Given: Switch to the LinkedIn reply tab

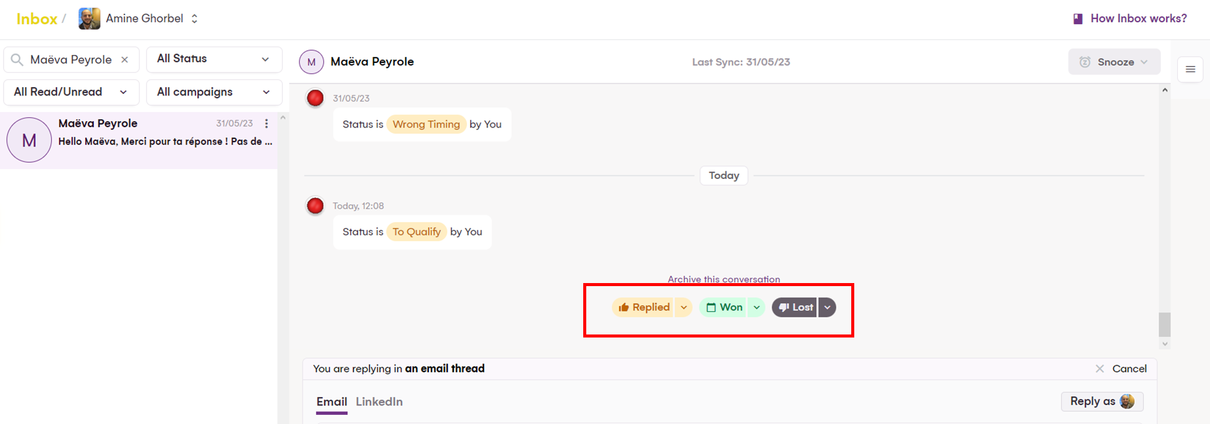Looking at the screenshot, I should click(x=379, y=402).
